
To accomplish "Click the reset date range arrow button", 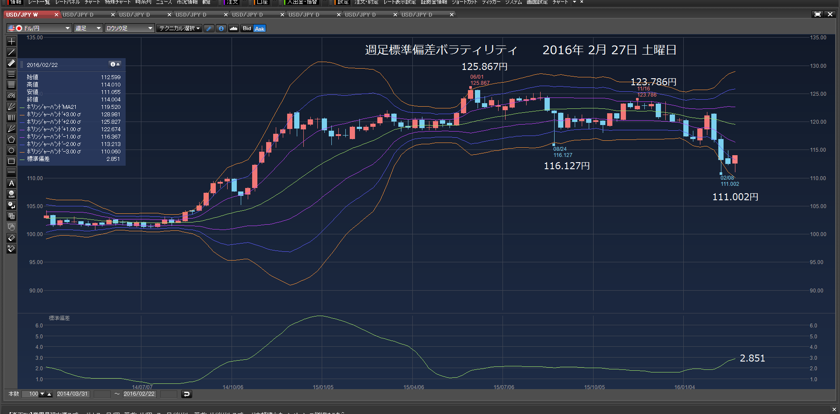I will coord(186,394).
